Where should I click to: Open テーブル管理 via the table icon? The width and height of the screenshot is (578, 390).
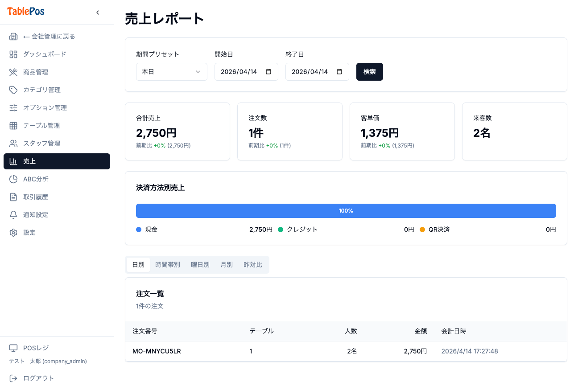coord(13,126)
